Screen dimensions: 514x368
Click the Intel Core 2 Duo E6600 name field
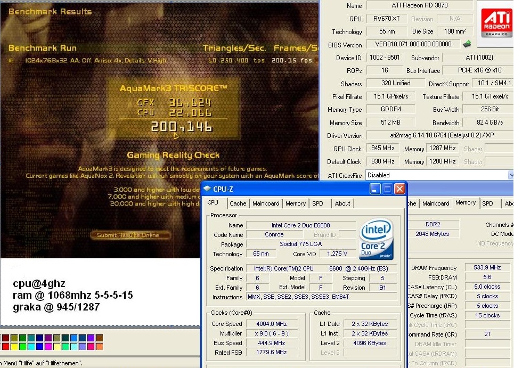pyautogui.click(x=300, y=225)
